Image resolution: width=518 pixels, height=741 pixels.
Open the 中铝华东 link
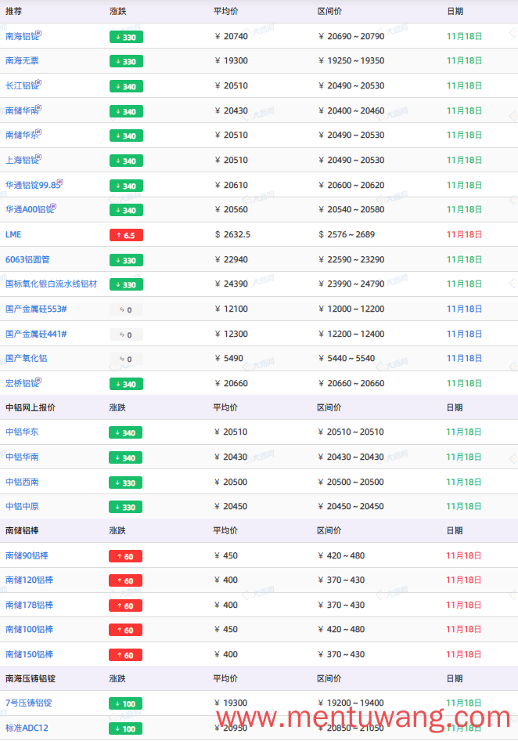22,432
